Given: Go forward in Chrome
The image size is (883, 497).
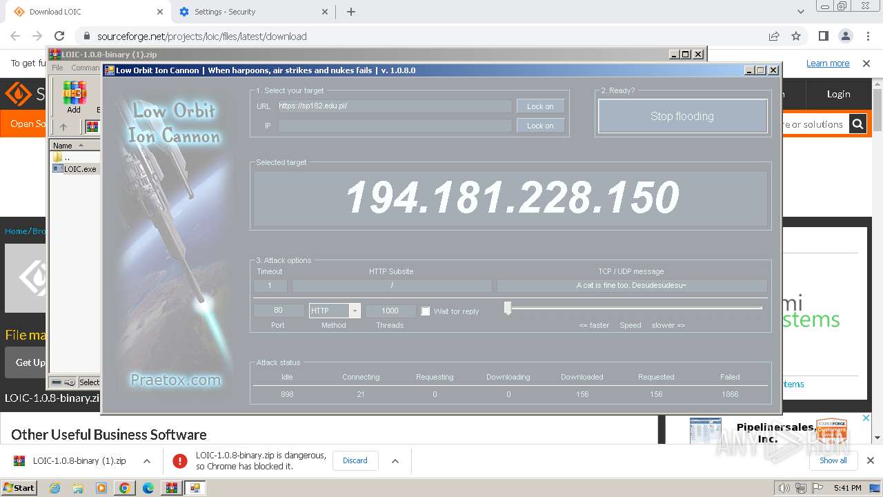Looking at the screenshot, I should point(37,36).
